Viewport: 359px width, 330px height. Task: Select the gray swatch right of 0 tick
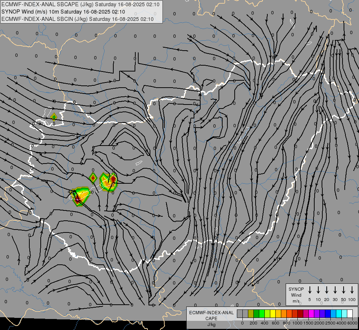tap(245, 314)
